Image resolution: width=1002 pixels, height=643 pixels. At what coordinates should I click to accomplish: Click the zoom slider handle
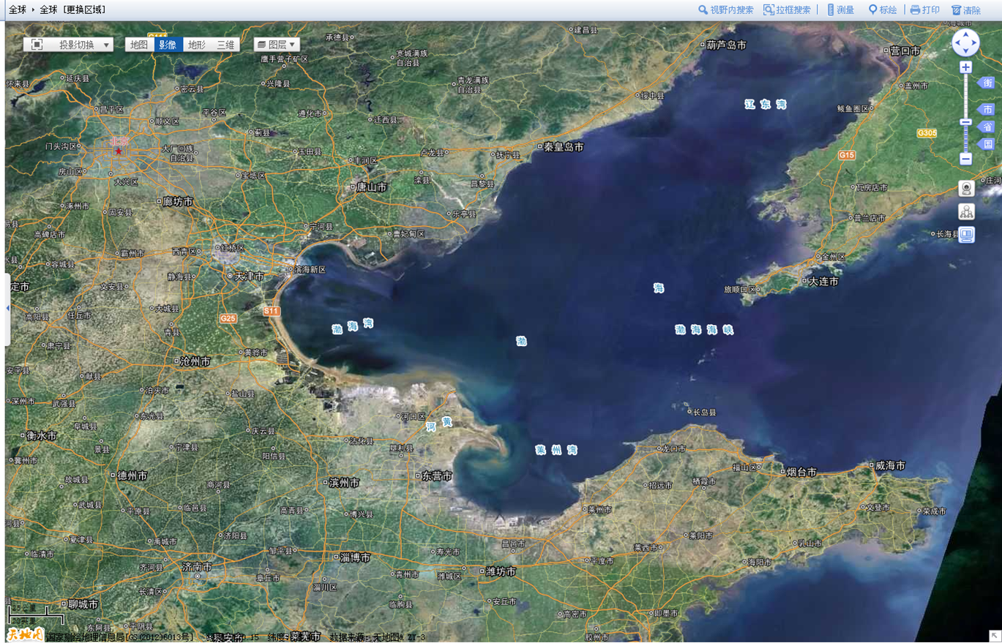click(966, 122)
